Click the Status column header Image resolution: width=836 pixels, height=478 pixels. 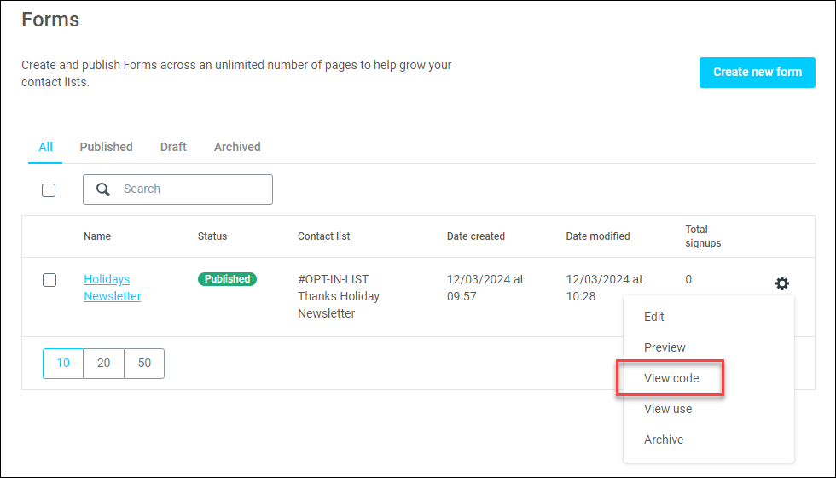tap(212, 236)
